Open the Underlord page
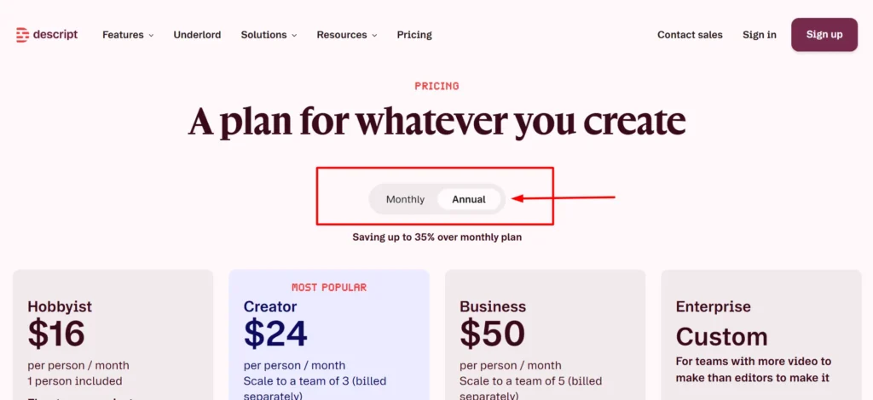Viewport: 873px width, 400px height. [x=197, y=34]
